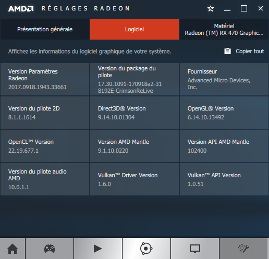Viewport: 269px width, 259px height.
Task: Open the Home section icon
Action: (13, 249)
